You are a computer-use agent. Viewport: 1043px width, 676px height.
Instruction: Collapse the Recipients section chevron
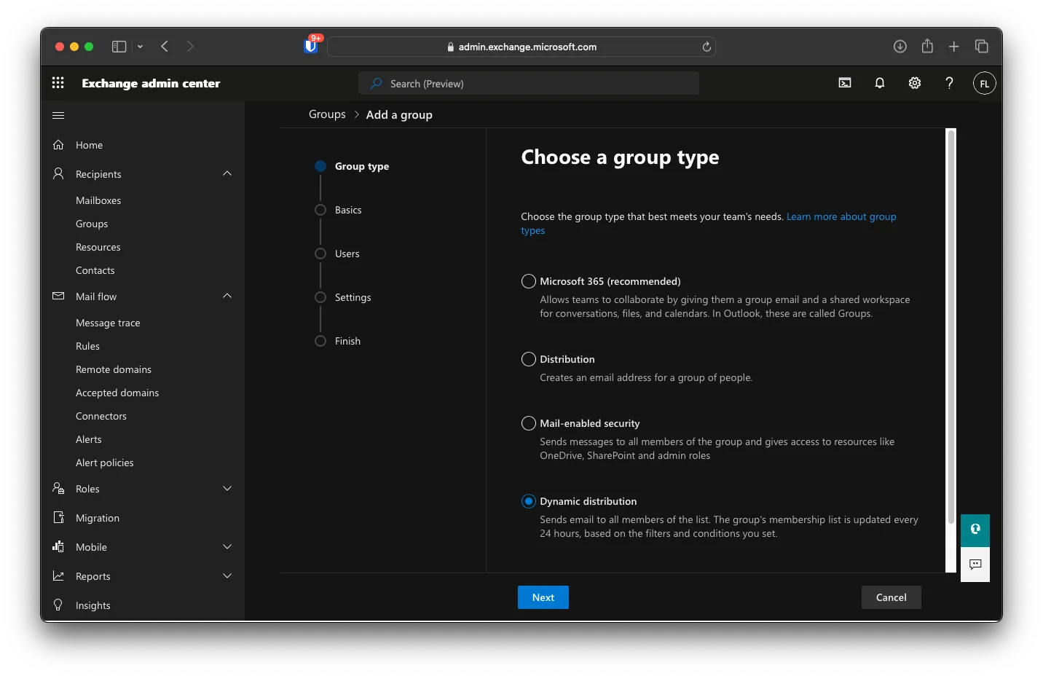point(227,173)
